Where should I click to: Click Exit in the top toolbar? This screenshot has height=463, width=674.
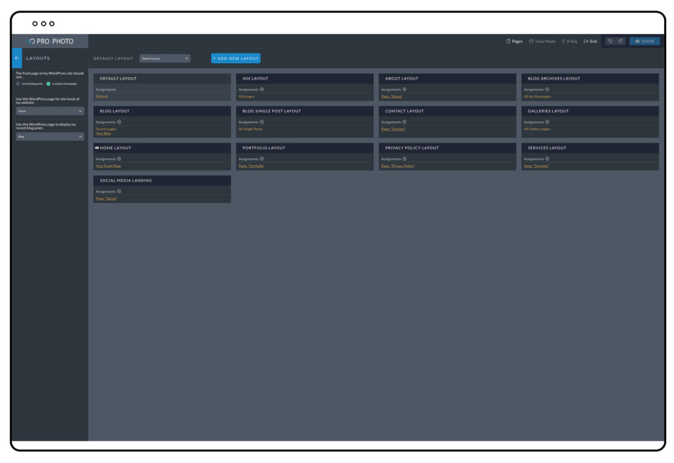click(590, 41)
